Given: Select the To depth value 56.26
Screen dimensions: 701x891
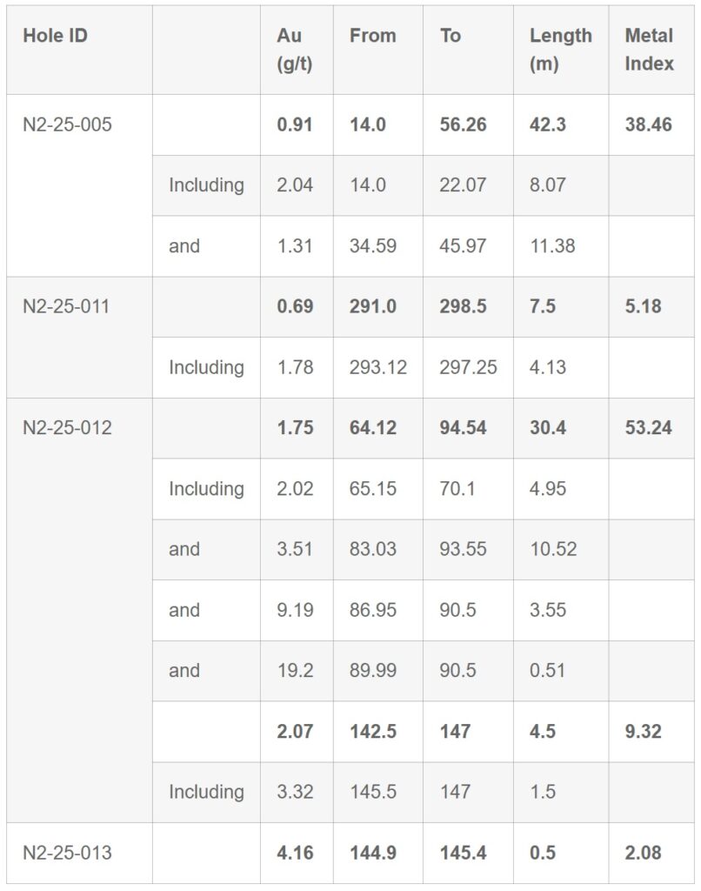Looking at the screenshot, I should 463,124.
